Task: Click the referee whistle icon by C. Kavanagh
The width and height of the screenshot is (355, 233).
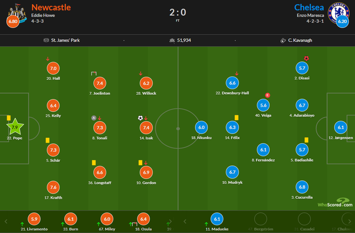Action: [282, 40]
